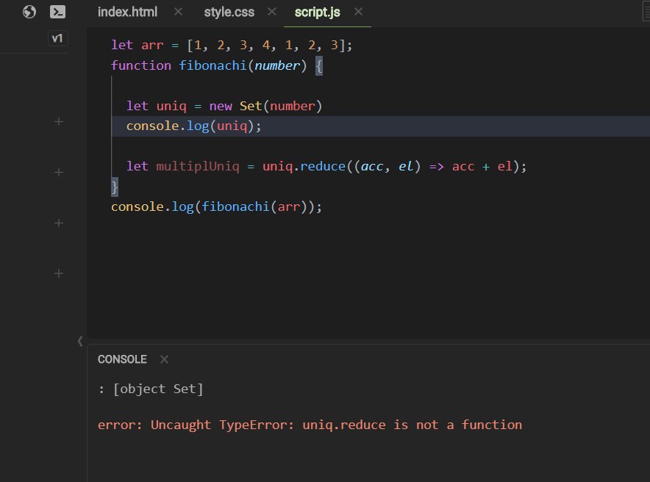This screenshot has height=482, width=650.
Task: Close the CONSOLE panel
Action: pyautogui.click(x=164, y=359)
